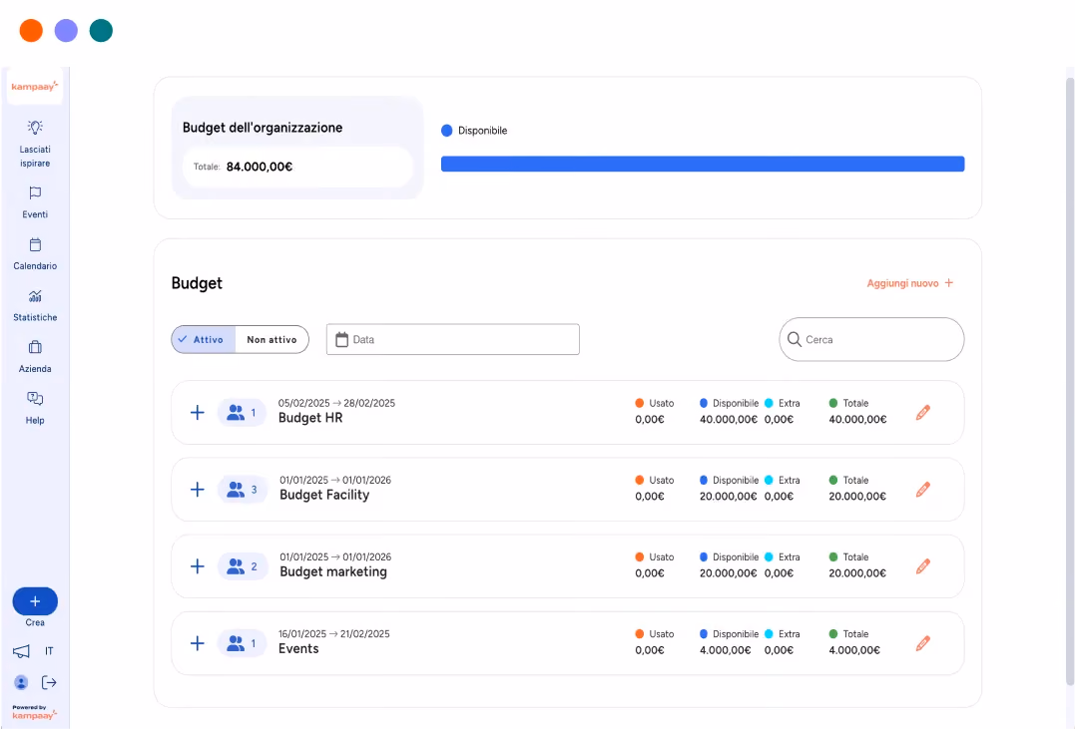Click the magnifier search icon
Screen dimensions: 1075x729
point(794,339)
